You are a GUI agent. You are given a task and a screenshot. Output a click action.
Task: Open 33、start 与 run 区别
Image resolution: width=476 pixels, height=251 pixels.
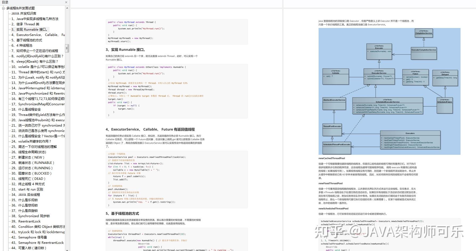click(27, 189)
